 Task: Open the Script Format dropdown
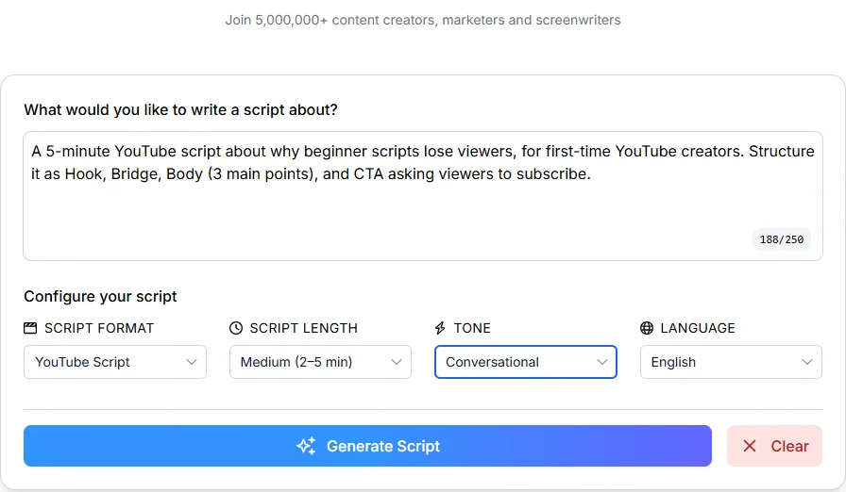(115, 362)
